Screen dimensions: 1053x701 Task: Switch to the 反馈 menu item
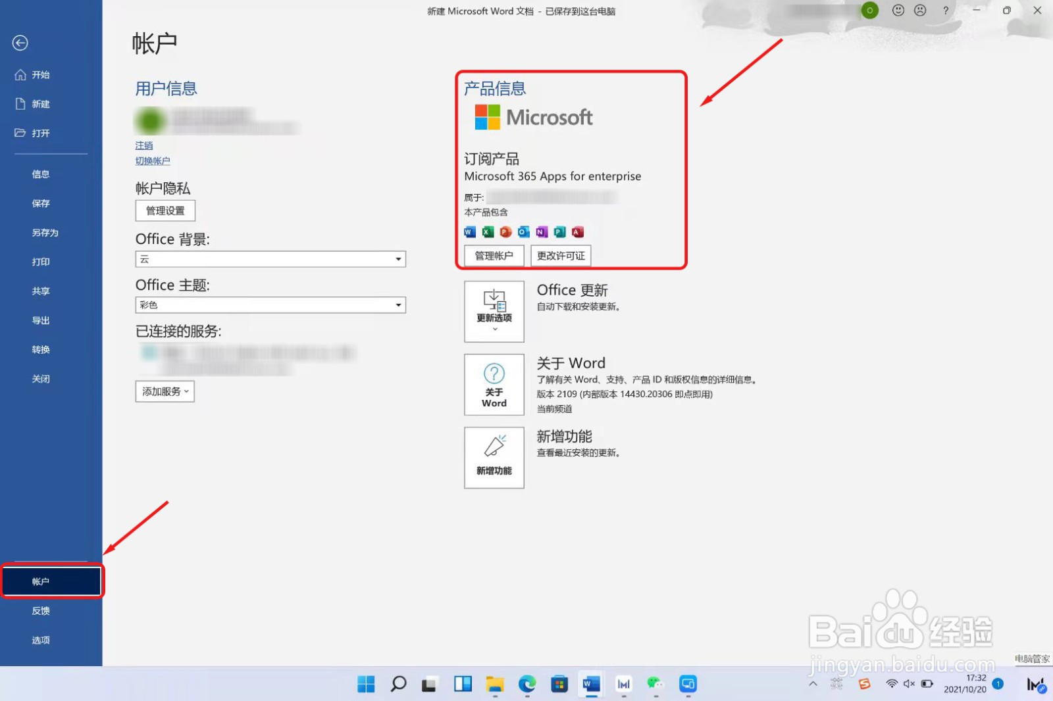click(x=40, y=610)
